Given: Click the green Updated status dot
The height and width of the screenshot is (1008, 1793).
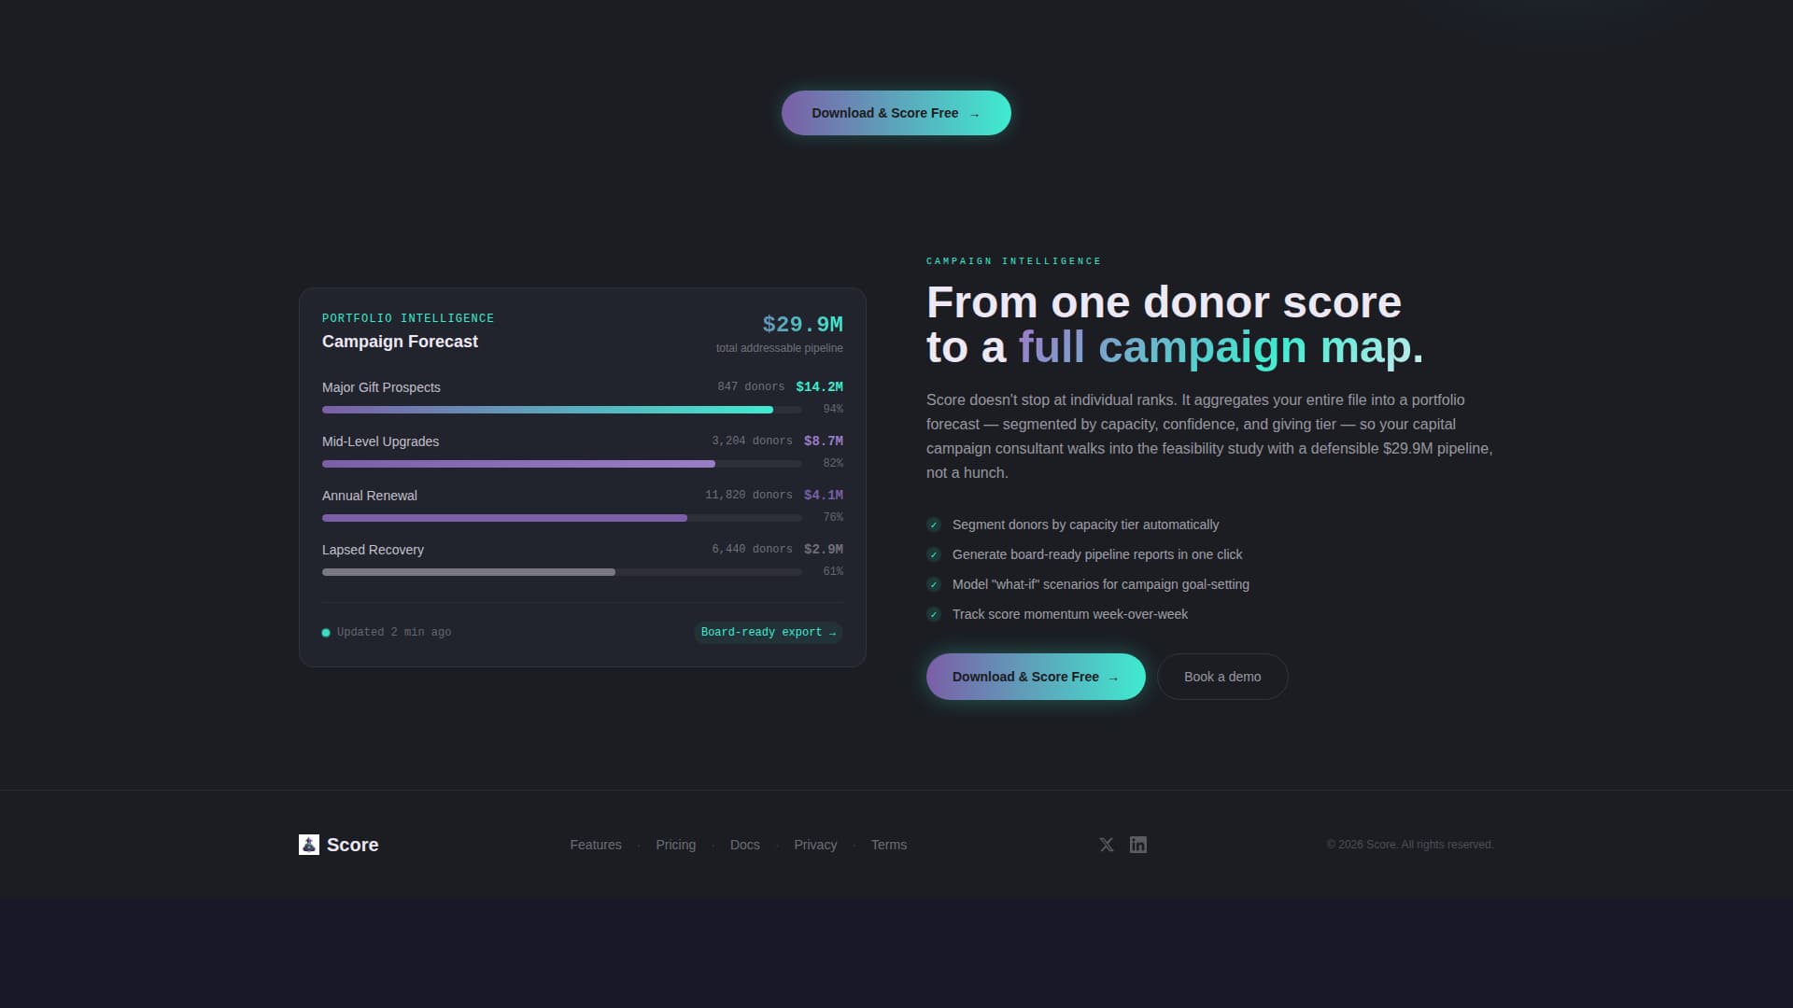Looking at the screenshot, I should click(x=326, y=633).
